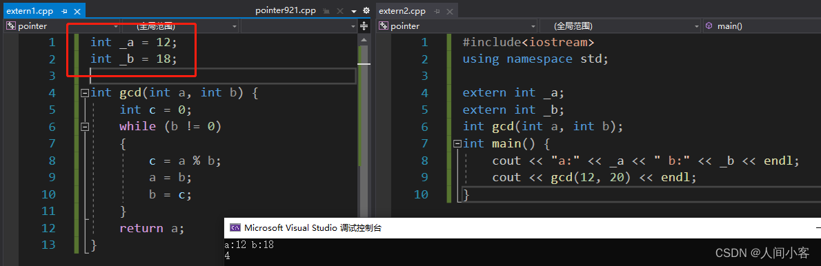The width and height of the screenshot is (821, 266).
Task: Click line number 13 in extern1.cpp
Action: [x=48, y=245]
